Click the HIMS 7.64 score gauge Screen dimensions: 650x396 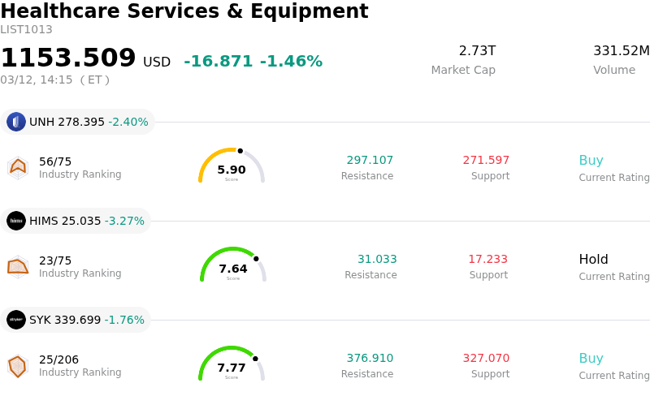[233, 266]
